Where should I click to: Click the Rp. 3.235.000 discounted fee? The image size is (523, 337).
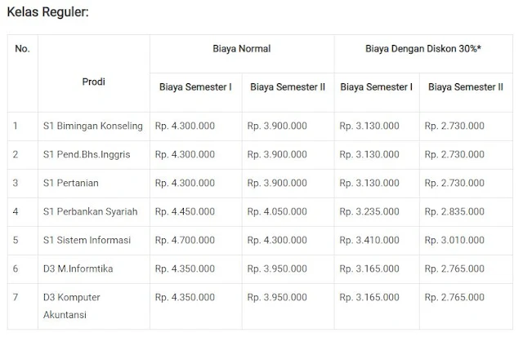tap(369, 212)
